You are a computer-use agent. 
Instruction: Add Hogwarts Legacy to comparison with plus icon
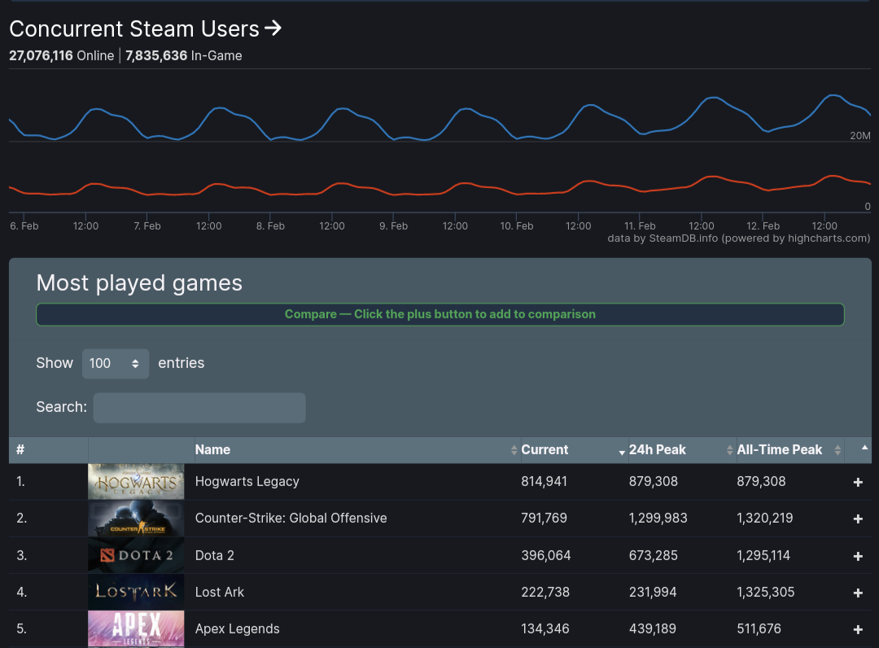coord(858,482)
